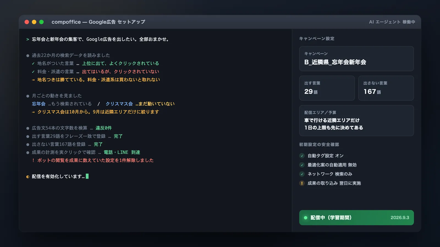Viewport: 440px width, 247px height.
Task: Click the date 2026.9.3 in the banner
Action: [400, 218]
